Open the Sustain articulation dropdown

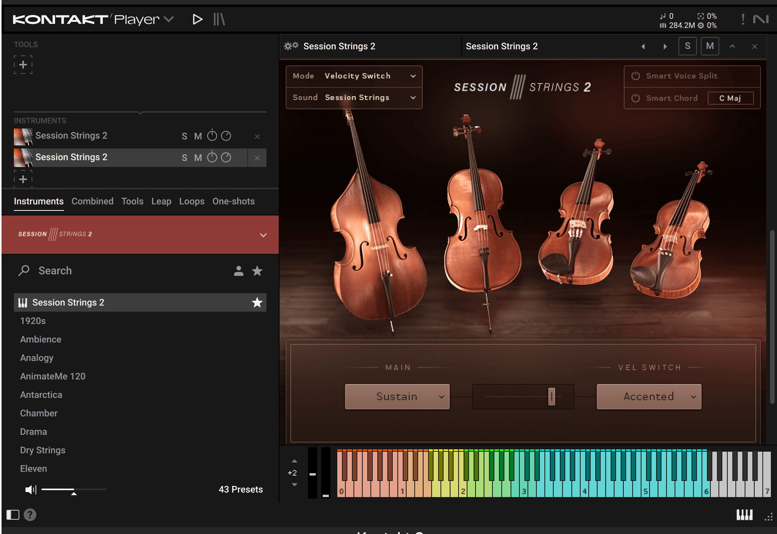[x=397, y=397]
